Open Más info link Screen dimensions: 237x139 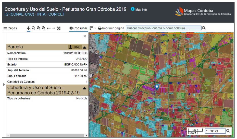pyautogui.click(x=141, y=10)
